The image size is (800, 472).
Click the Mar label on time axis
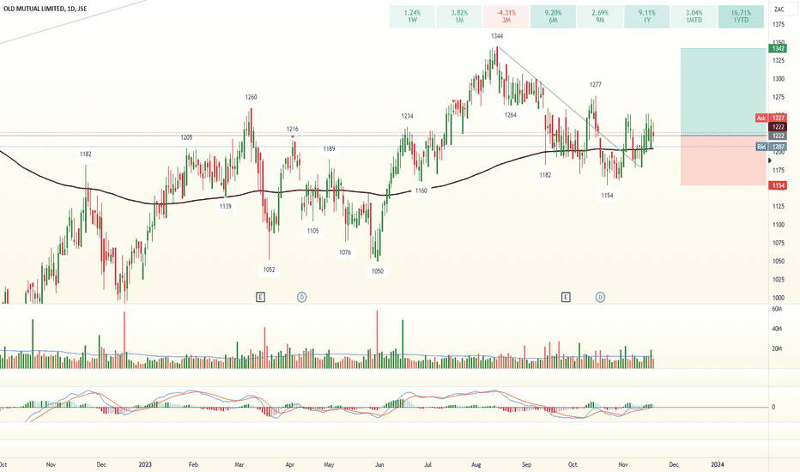click(x=239, y=464)
